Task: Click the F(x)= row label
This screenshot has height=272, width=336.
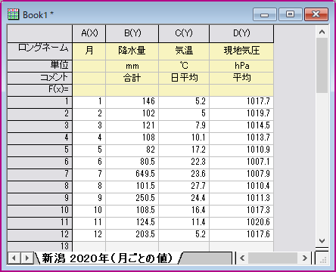Action: (x=40, y=90)
